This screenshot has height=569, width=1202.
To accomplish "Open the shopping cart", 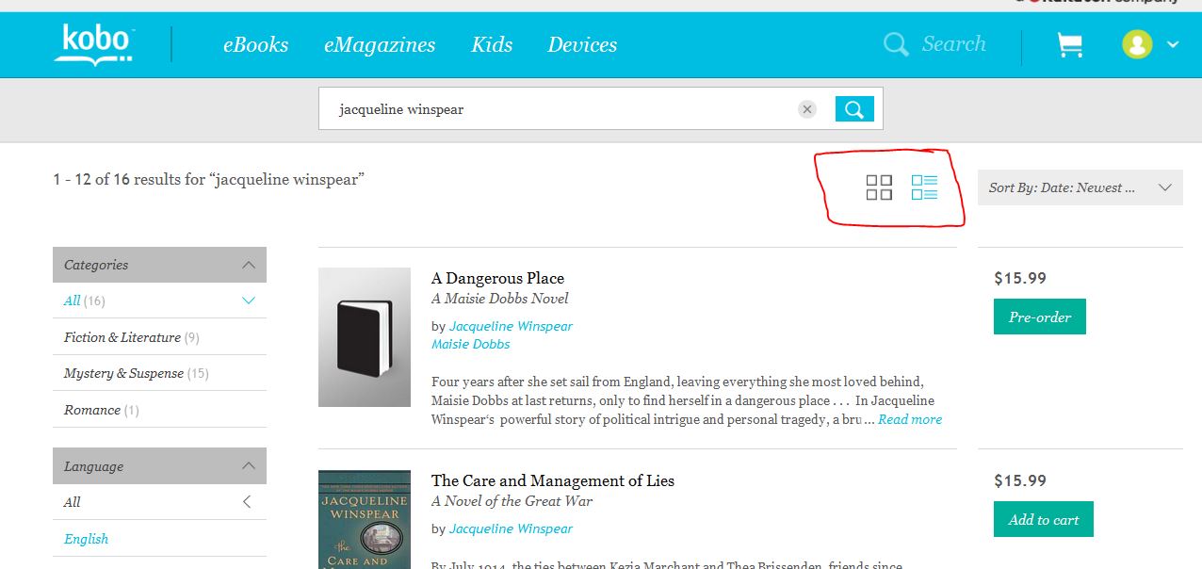I will coord(1069,44).
